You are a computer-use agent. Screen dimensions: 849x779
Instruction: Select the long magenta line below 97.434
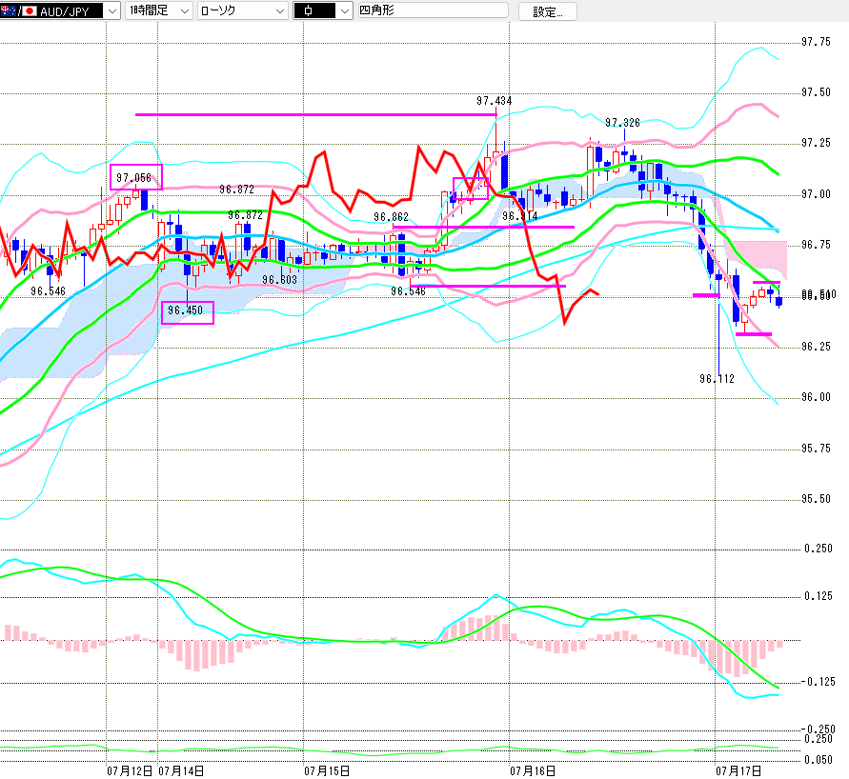click(315, 114)
